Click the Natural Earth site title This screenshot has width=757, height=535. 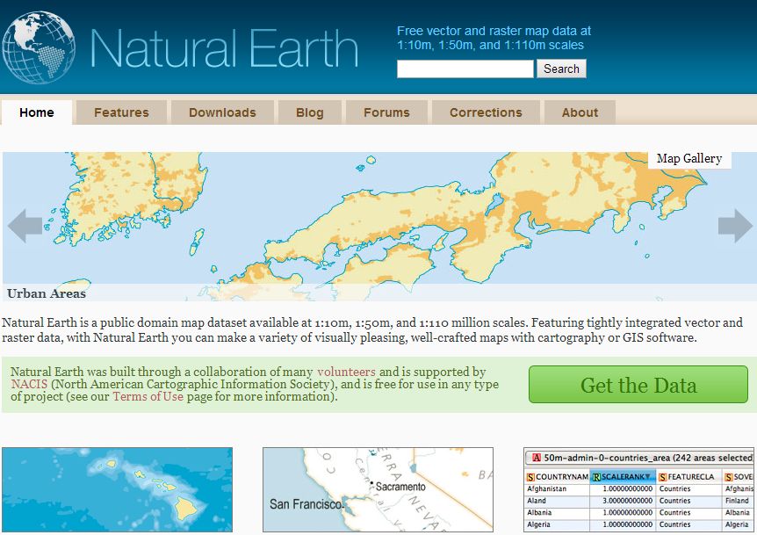click(225, 48)
